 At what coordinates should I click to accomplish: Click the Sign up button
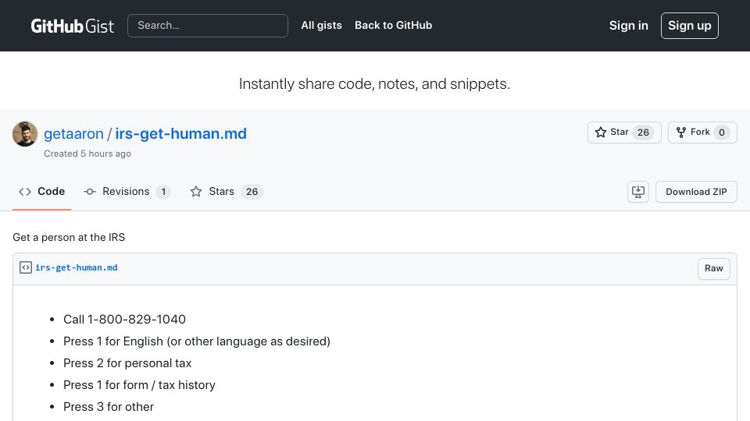(x=689, y=25)
